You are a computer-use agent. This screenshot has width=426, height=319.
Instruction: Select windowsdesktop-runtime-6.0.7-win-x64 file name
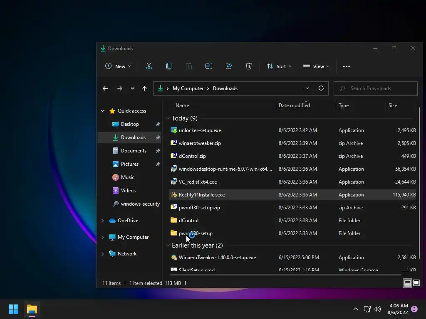(225, 169)
